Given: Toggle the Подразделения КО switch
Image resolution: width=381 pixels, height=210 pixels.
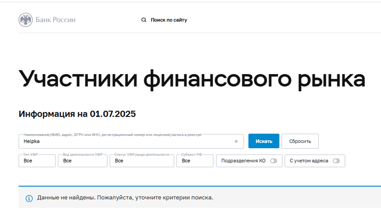Looking at the screenshot, I should (x=273, y=161).
